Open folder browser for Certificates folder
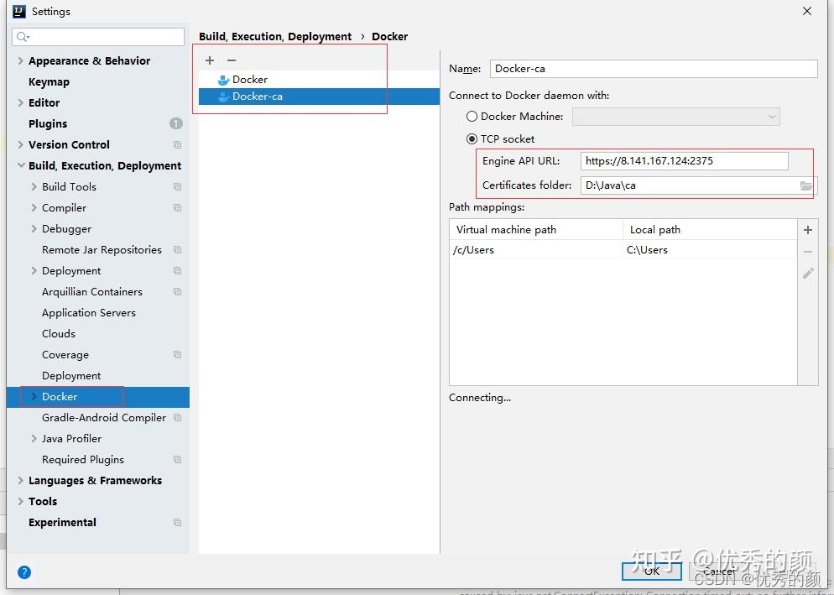The image size is (834, 595). coord(804,185)
